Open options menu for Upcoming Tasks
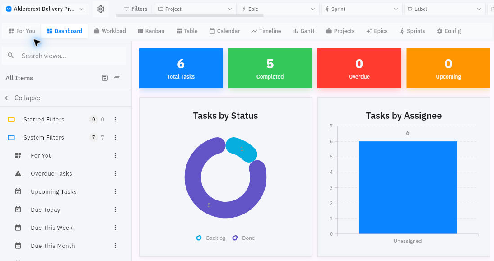This screenshot has height=261, width=494. tap(115, 191)
